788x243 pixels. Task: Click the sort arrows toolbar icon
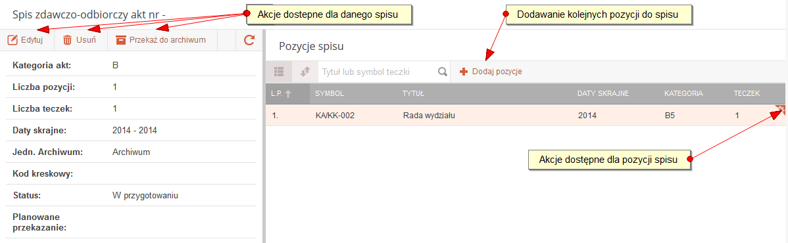coord(305,72)
